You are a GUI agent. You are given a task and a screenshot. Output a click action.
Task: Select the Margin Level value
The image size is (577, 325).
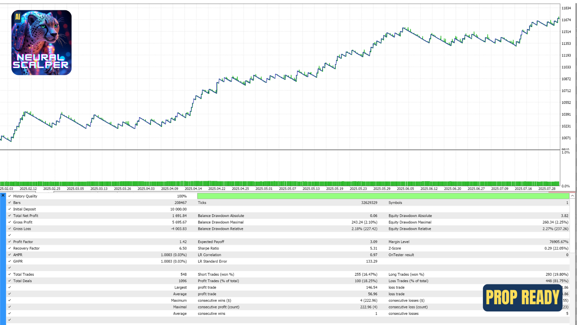click(559, 242)
